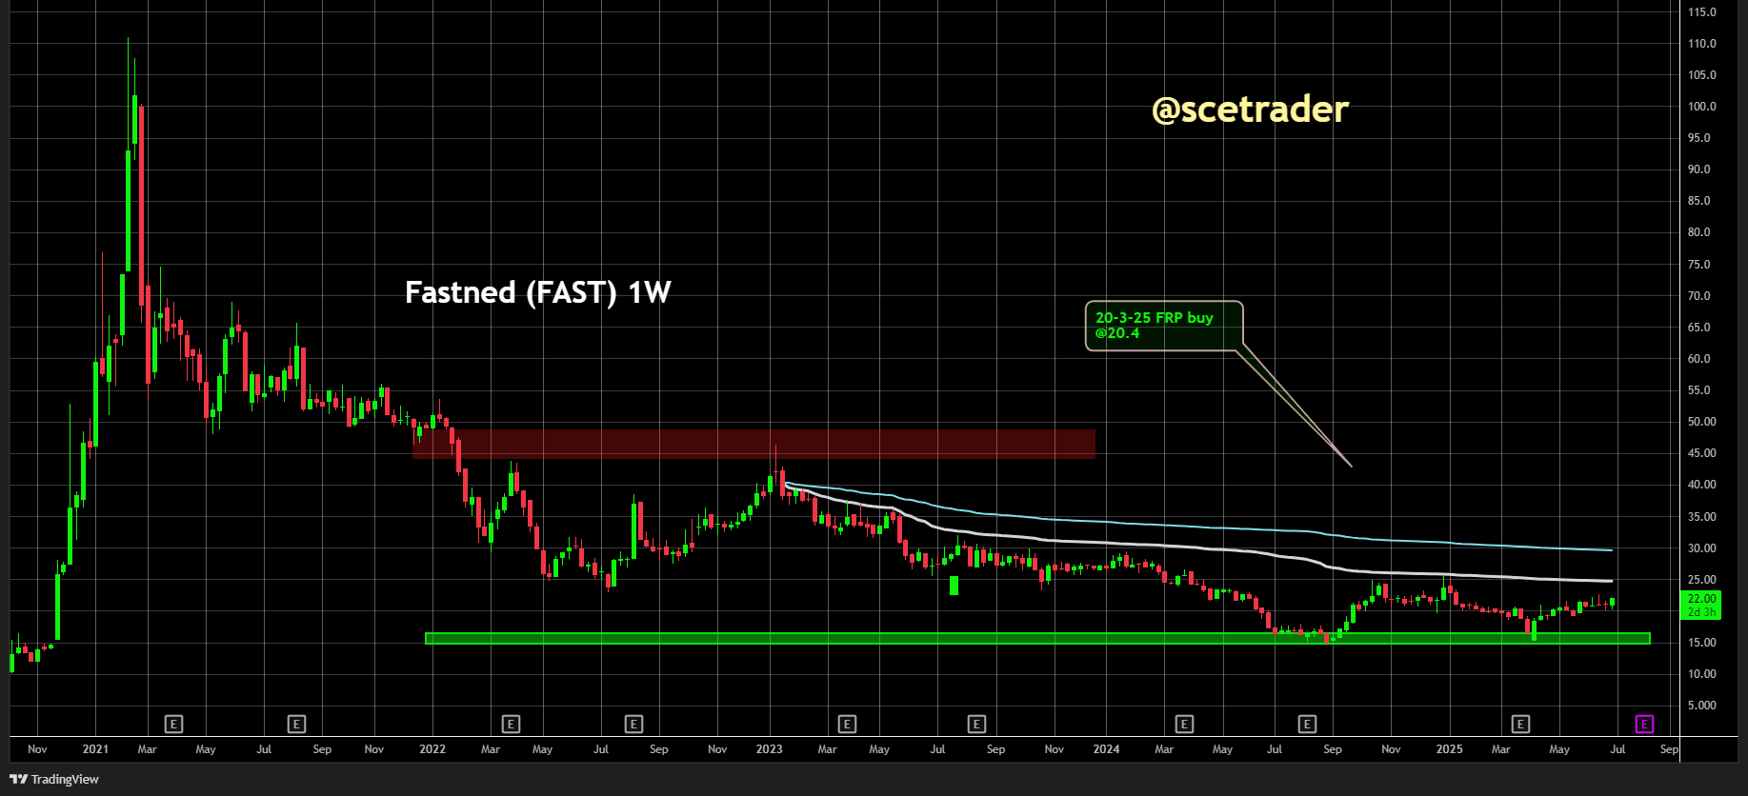Select the green support zone rectangle
This screenshot has height=796, width=1748.
click(1037, 639)
